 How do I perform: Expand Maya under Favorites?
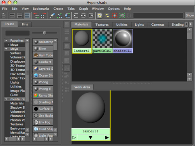pos(8,45)
